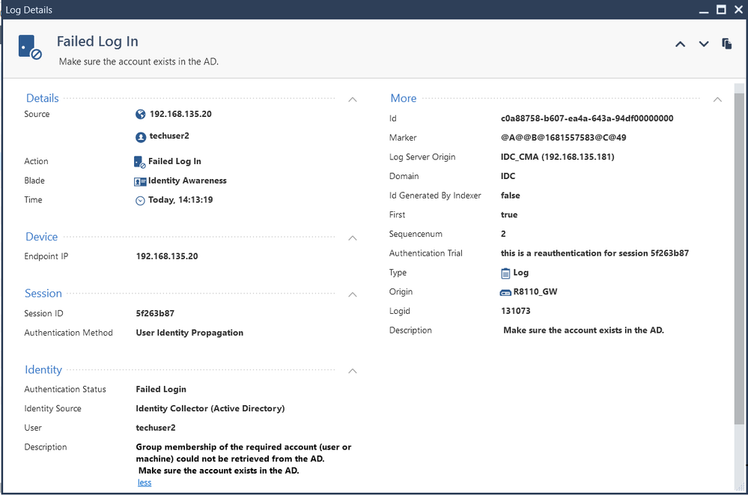This screenshot has width=748, height=496.
Task: Select the Session ID value 5f263b87
Action: [155, 313]
